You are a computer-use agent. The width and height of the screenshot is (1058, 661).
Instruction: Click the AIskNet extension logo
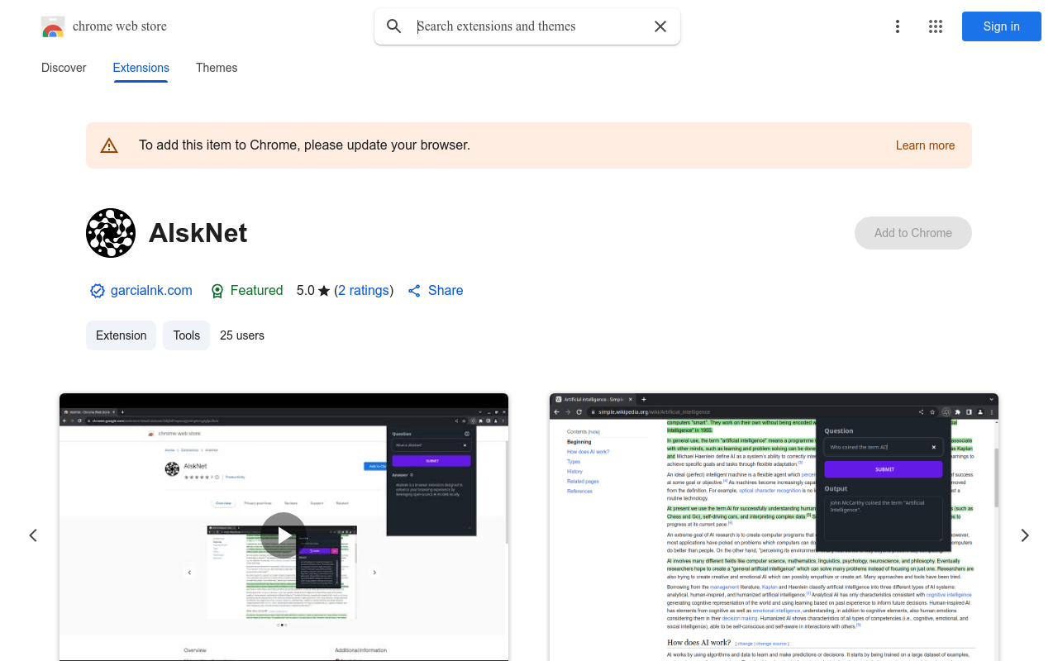pyautogui.click(x=111, y=233)
